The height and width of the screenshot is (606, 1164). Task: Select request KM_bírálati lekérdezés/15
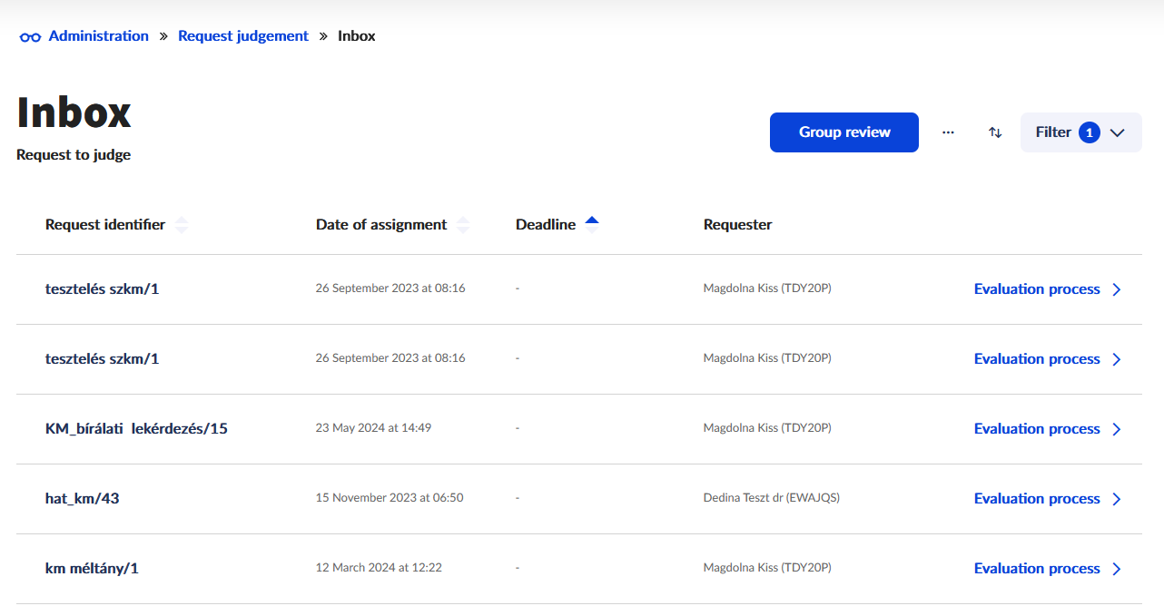(x=136, y=429)
